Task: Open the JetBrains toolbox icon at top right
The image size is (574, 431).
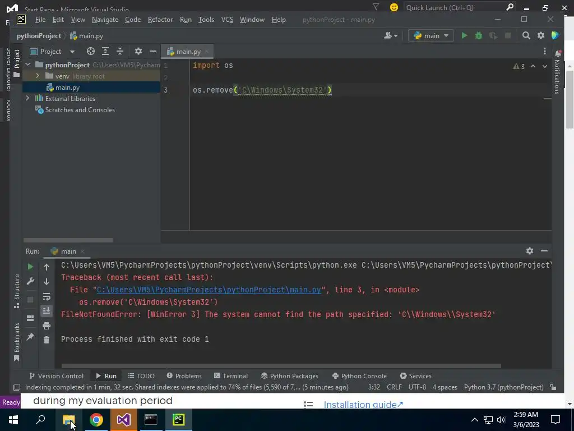Action: pos(556,35)
